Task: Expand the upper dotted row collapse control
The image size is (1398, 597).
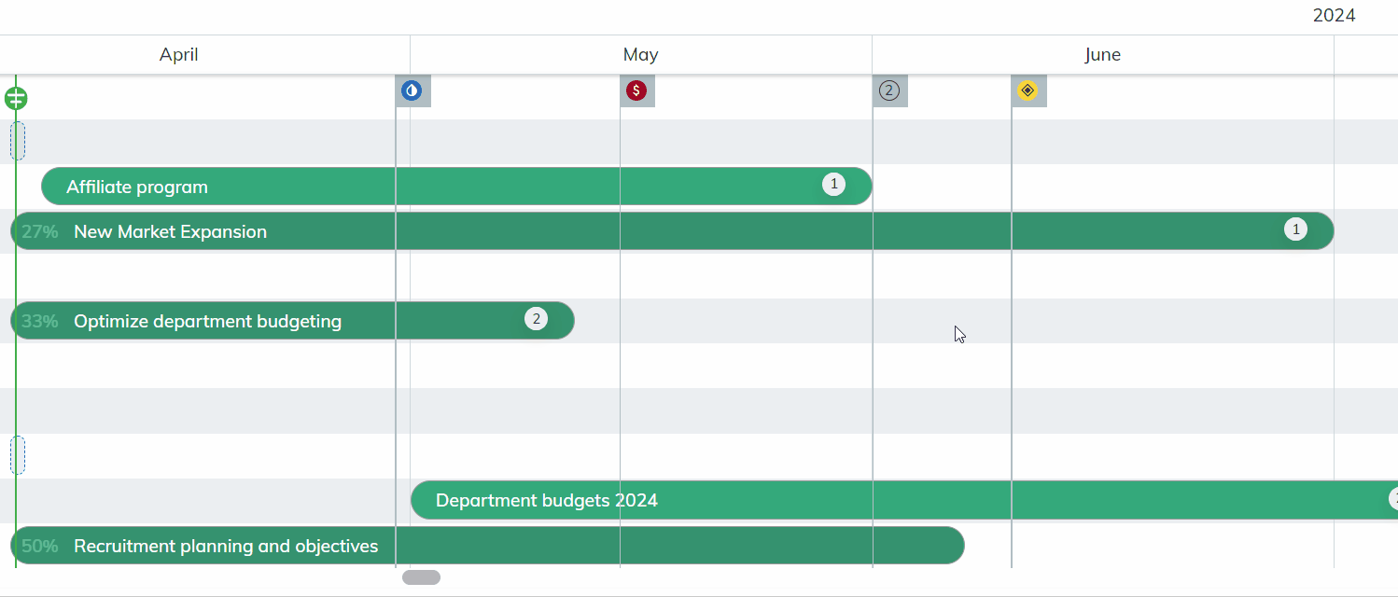Action: (x=17, y=141)
